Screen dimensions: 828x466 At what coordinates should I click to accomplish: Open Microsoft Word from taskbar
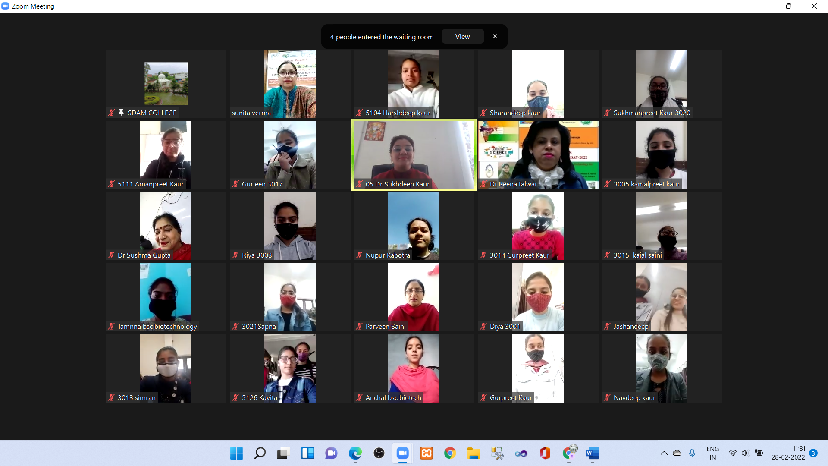(x=592, y=453)
